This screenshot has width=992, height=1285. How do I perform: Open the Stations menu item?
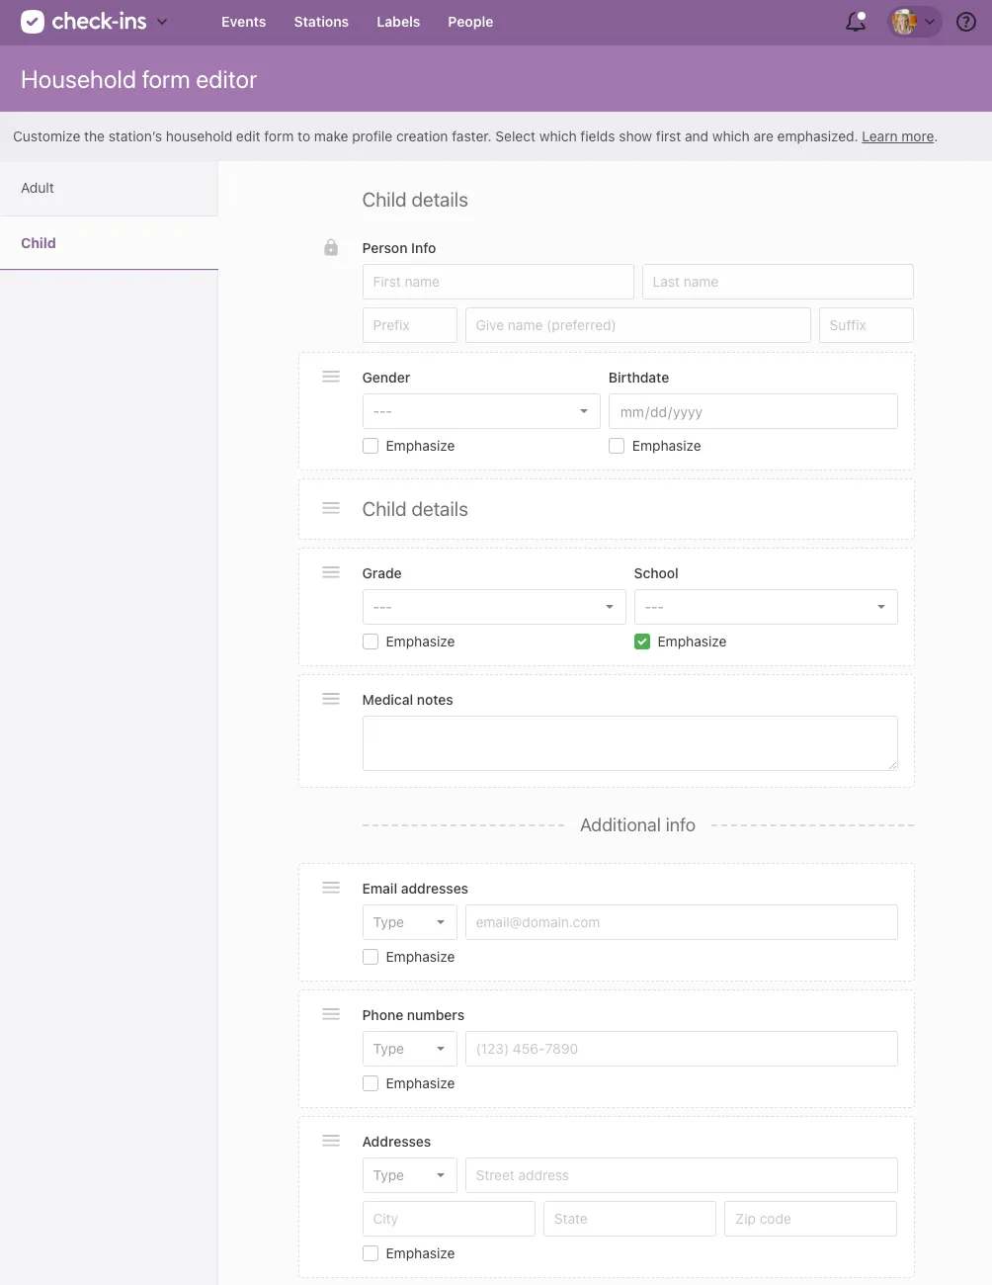321,22
